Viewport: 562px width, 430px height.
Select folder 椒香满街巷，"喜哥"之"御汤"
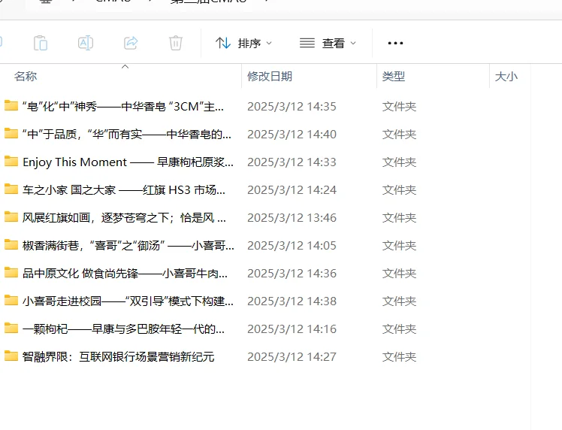[x=128, y=246]
